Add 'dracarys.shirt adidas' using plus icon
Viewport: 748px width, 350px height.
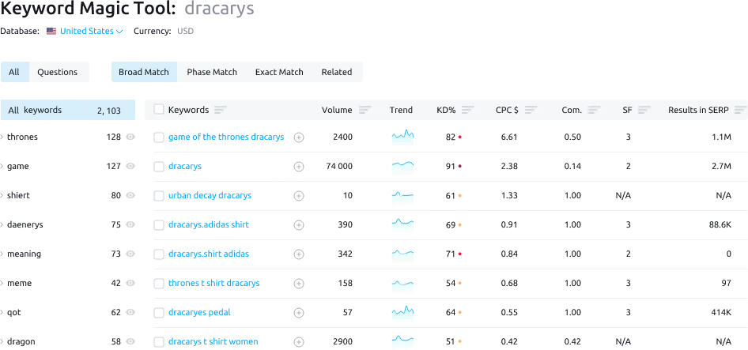[299, 254]
